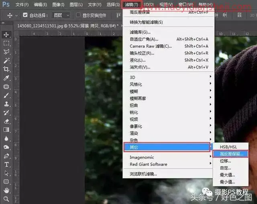
Task: Click the Photoshop Ps logo icon
Action: pyautogui.click(x=6, y=4)
